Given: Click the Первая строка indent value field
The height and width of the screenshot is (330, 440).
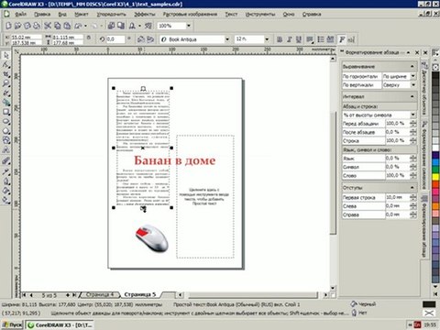Looking at the screenshot, I should [397, 197].
